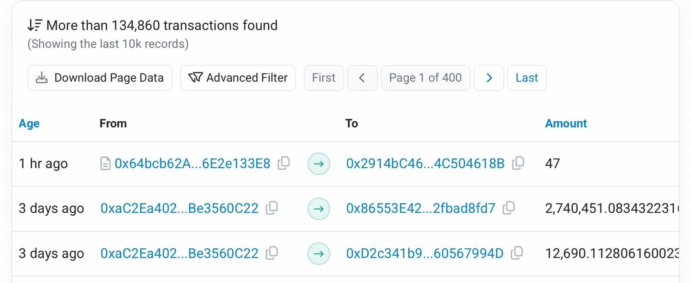Copy the 0x86553E42...2fbad8fd7 recipient address
Screen dimensions: 691x283
[x=509, y=208]
